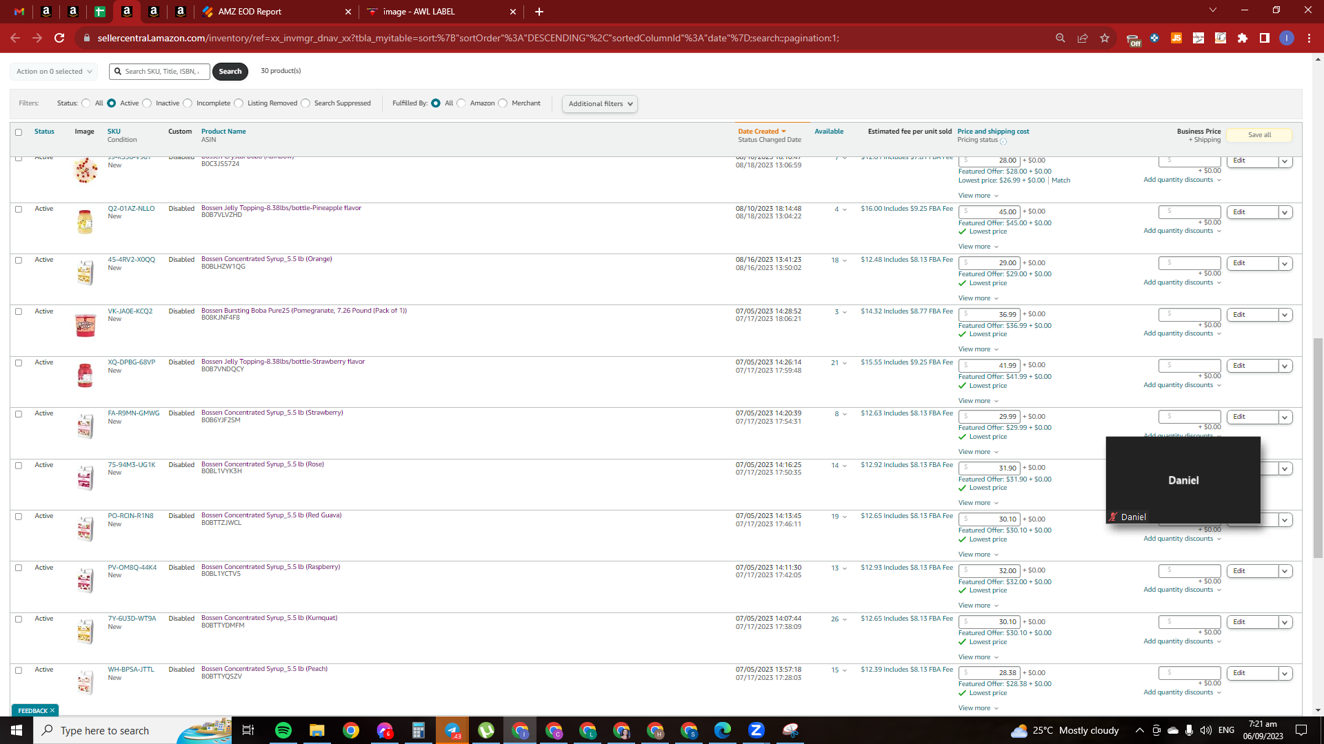Viewport: 1324px width, 744px height.
Task: Switch to the AMZ EOD Report tab
Action: 276,12
